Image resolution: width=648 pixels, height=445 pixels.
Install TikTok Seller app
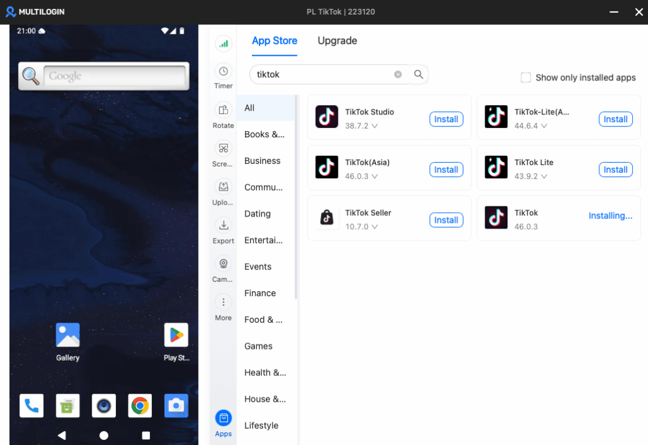pyautogui.click(x=446, y=220)
